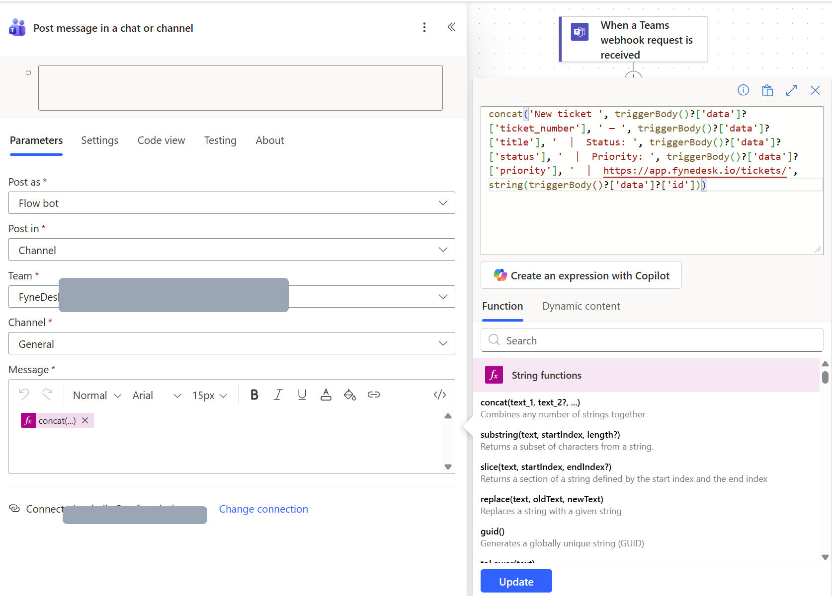The height and width of the screenshot is (596, 832).
Task: Open the About tab
Action: (270, 140)
